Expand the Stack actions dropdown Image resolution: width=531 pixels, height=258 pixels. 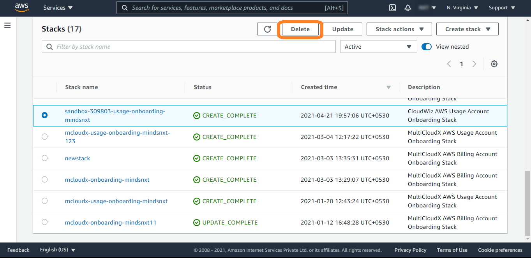tap(399, 29)
